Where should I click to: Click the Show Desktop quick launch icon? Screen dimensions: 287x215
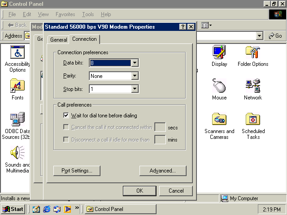click(36, 209)
